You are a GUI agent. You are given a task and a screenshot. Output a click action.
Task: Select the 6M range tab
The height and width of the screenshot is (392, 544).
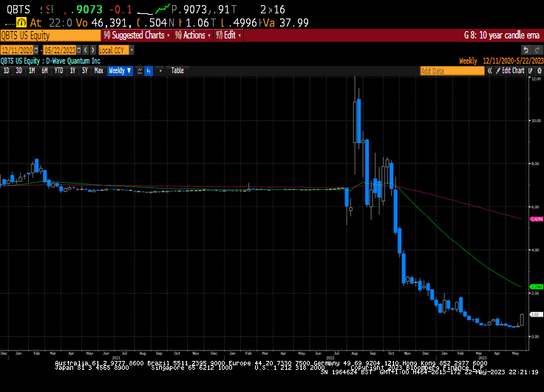point(44,71)
